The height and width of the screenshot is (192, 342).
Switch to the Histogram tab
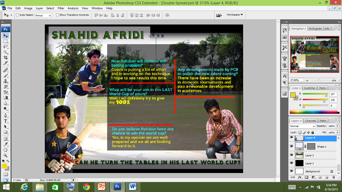pos(315,28)
